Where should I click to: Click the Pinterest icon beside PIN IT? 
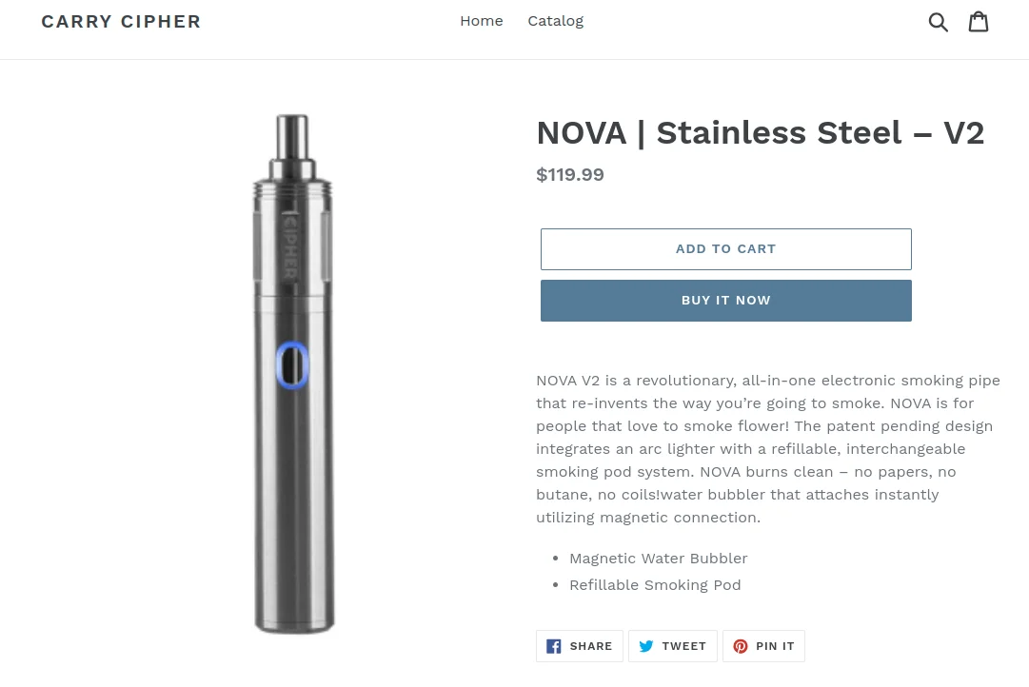point(742,646)
